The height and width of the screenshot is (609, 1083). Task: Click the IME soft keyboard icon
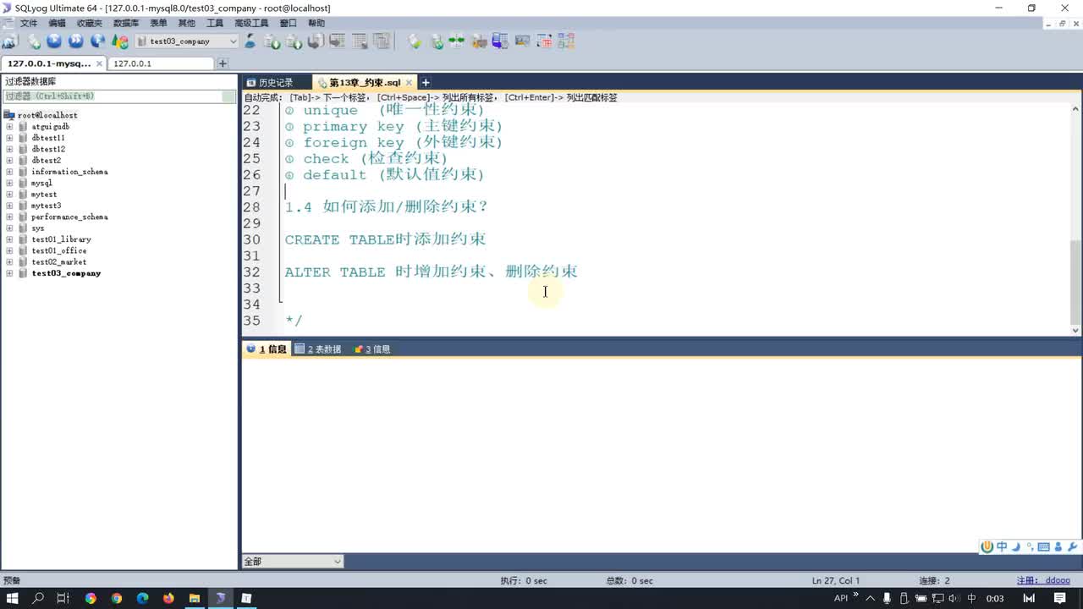1043,547
